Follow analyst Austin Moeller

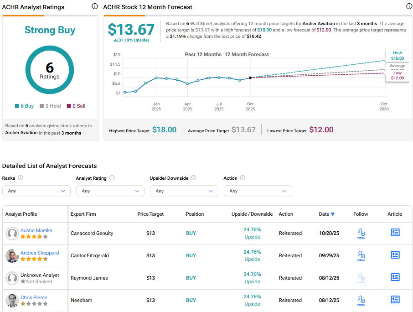(x=361, y=233)
